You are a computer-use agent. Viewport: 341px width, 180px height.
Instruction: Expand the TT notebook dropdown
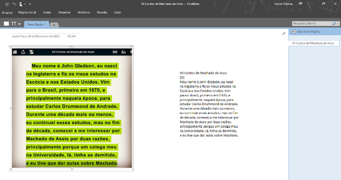tap(19, 24)
